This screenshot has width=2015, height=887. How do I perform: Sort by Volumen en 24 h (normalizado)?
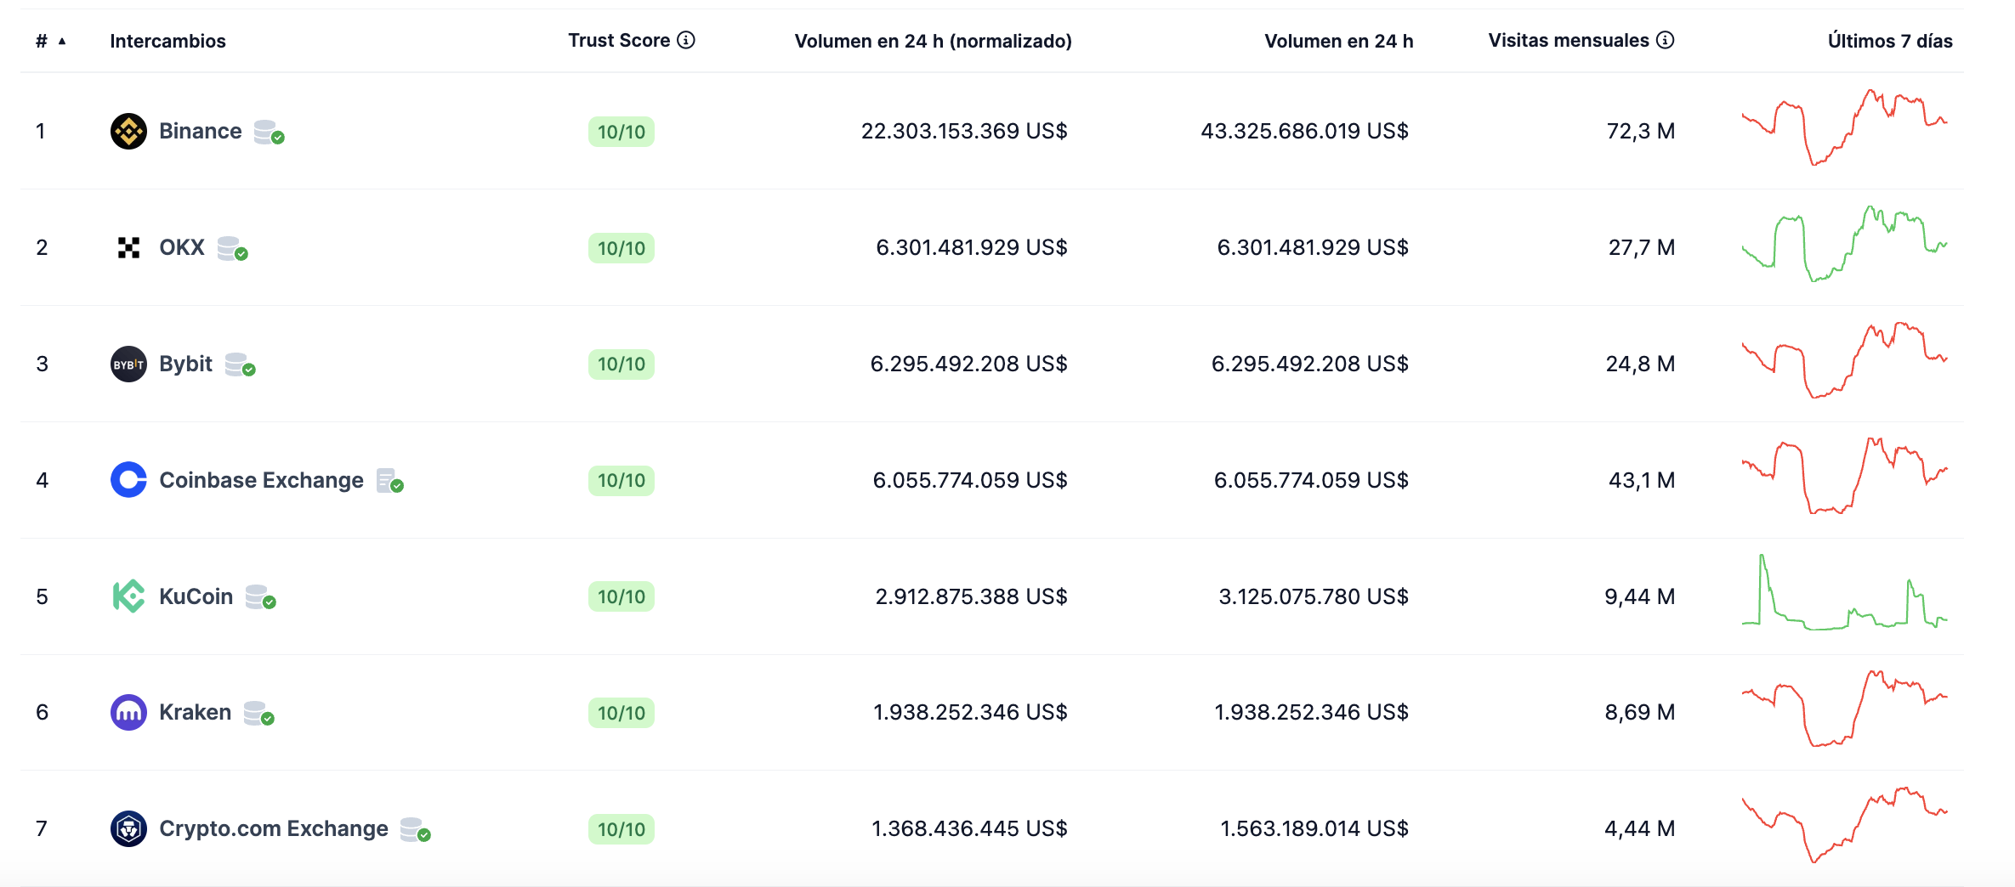(x=933, y=41)
